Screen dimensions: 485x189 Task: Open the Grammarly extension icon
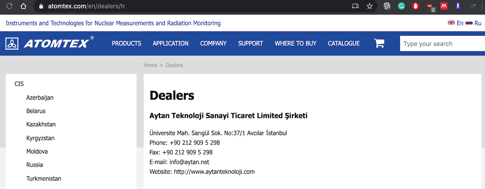[x=401, y=6]
